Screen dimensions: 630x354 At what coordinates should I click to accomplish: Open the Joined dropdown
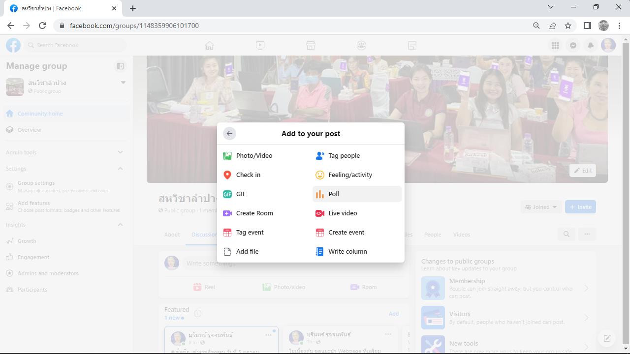click(x=541, y=207)
